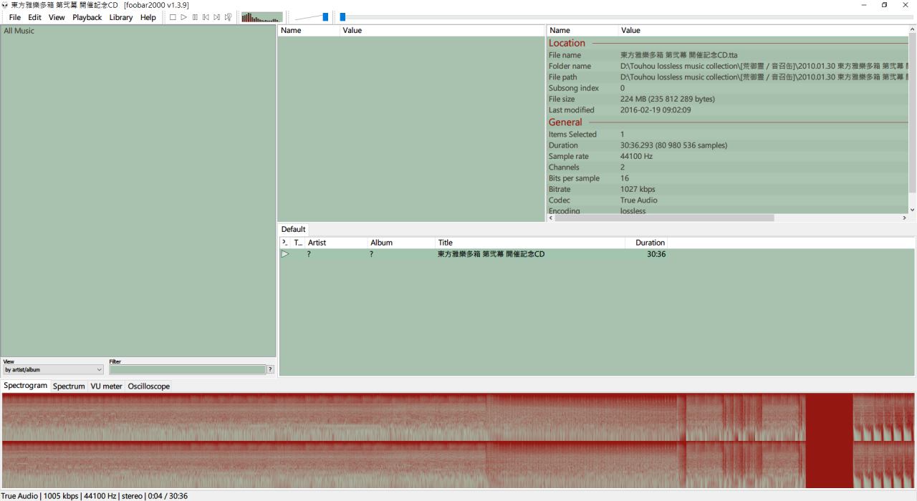Click the Pause button in toolbar

point(195,17)
